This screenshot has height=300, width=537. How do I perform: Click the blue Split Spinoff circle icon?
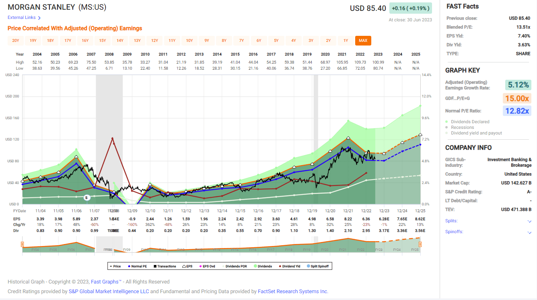pyautogui.click(x=309, y=266)
